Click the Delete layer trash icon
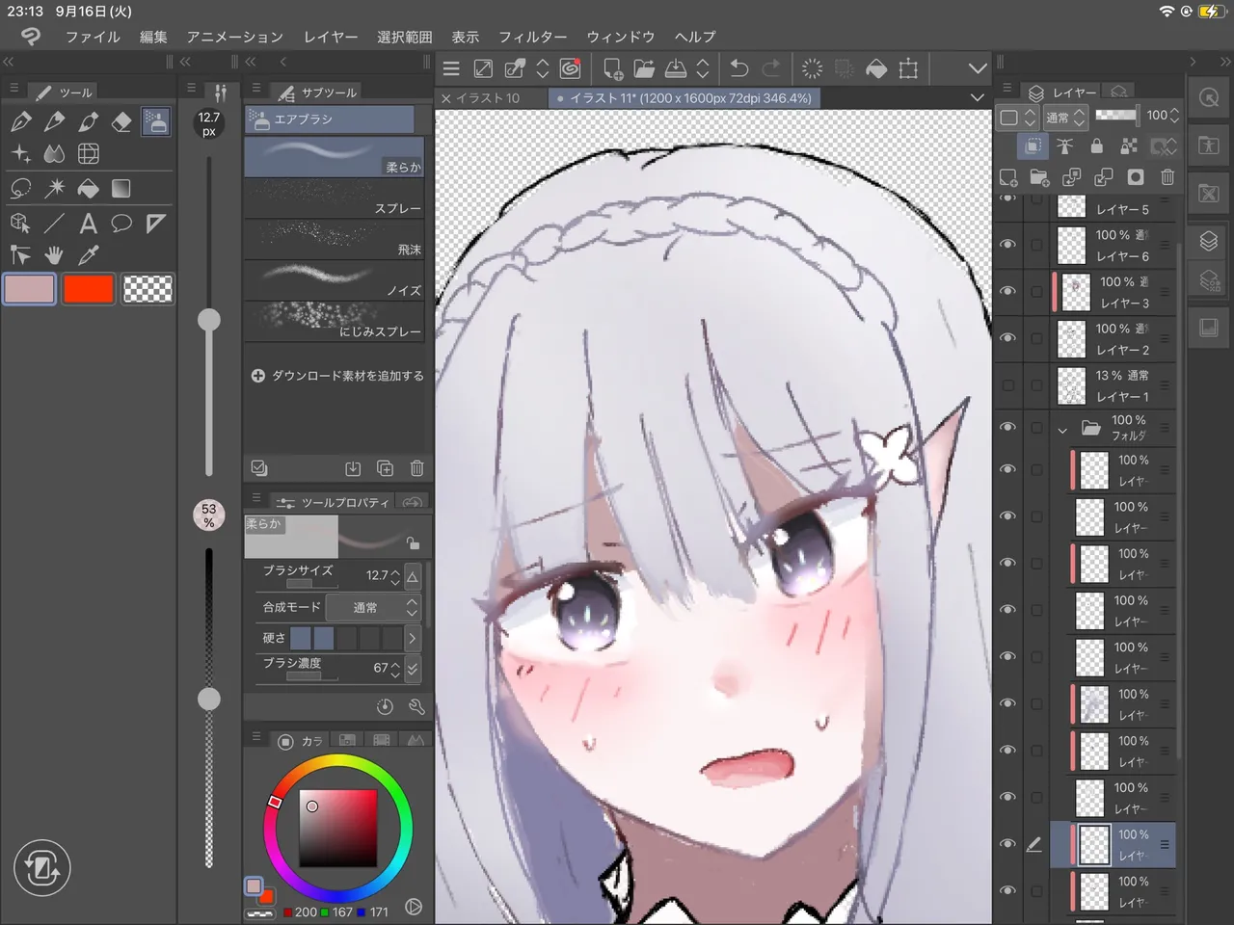 click(x=1167, y=177)
